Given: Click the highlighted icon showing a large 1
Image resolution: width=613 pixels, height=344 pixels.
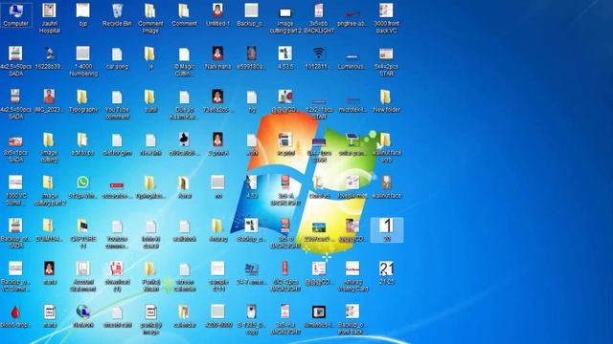Looking at the screenshot, I should 386,229.
